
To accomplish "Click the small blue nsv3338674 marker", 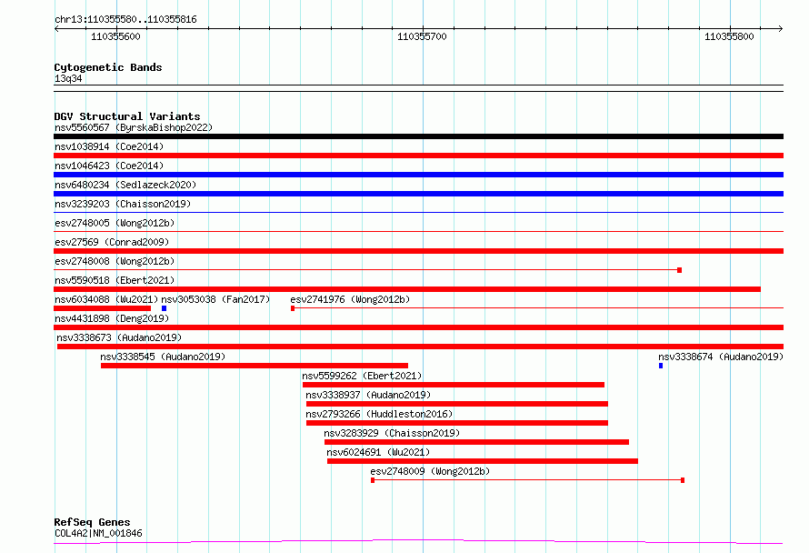I will point(661,366).
